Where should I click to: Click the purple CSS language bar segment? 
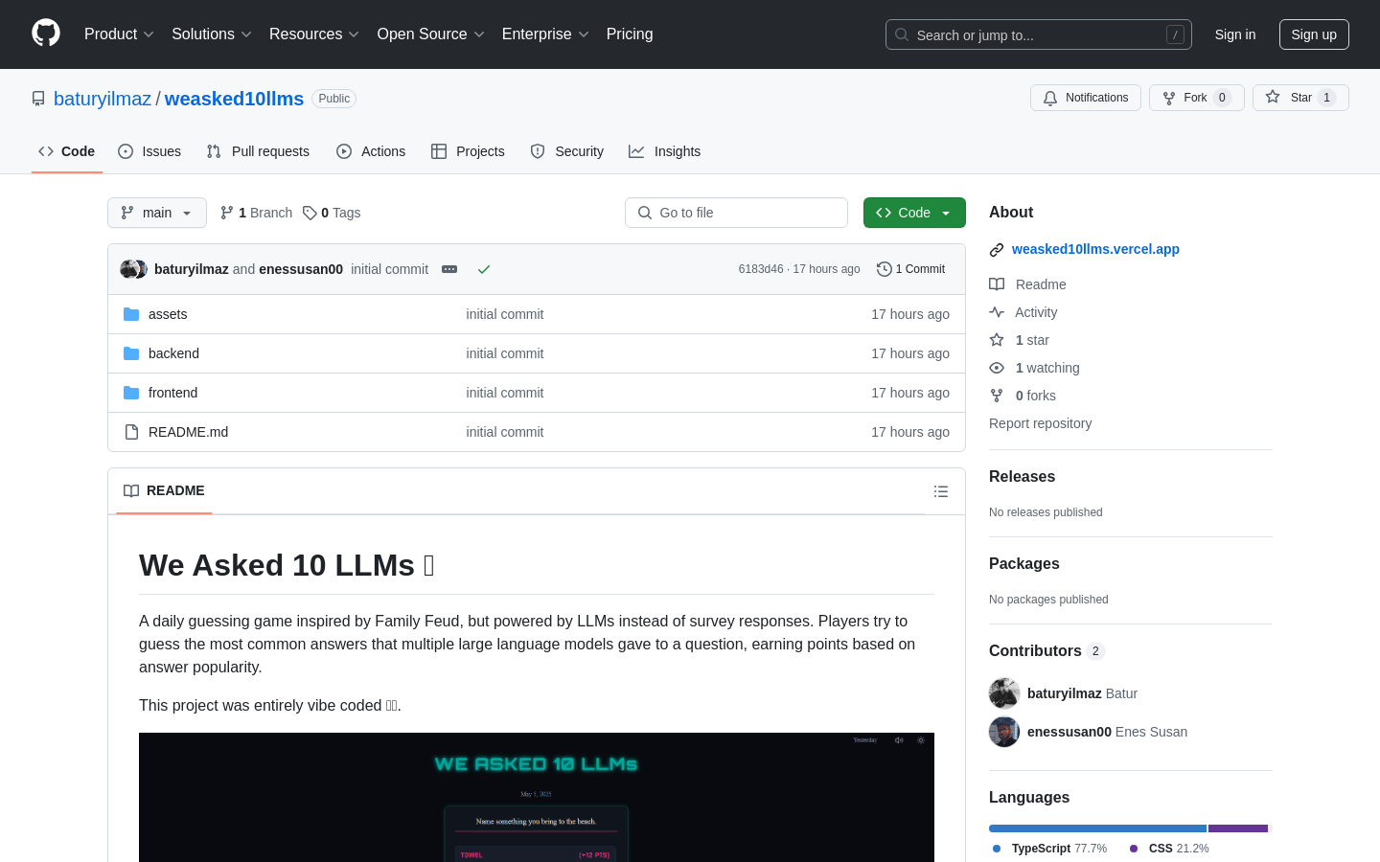point(1238,828)
